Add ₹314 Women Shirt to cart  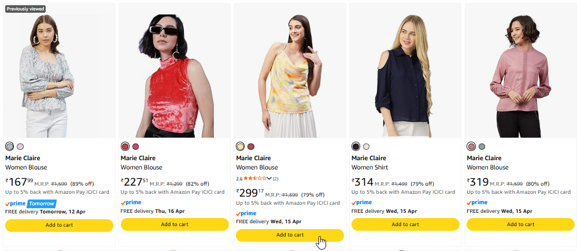pos(405,224)
